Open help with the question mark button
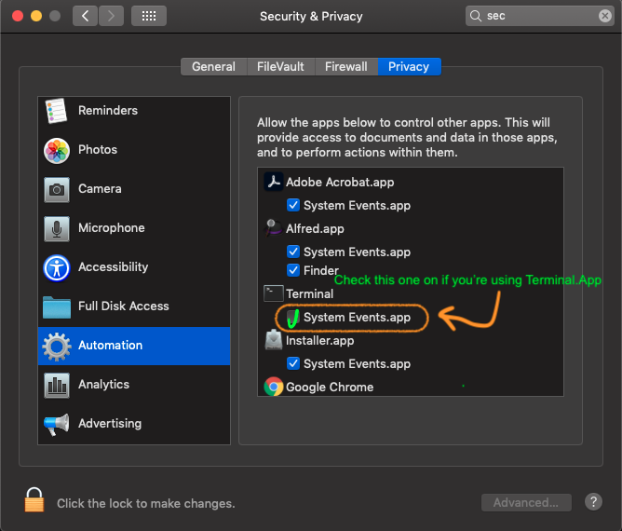 click(593, 502)
